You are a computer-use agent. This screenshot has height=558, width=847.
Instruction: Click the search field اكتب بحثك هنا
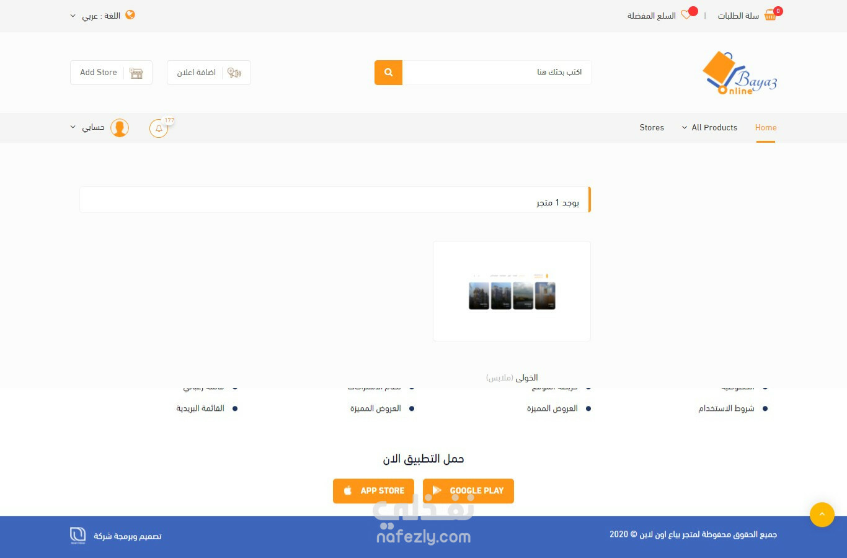(x=497, y=73)
